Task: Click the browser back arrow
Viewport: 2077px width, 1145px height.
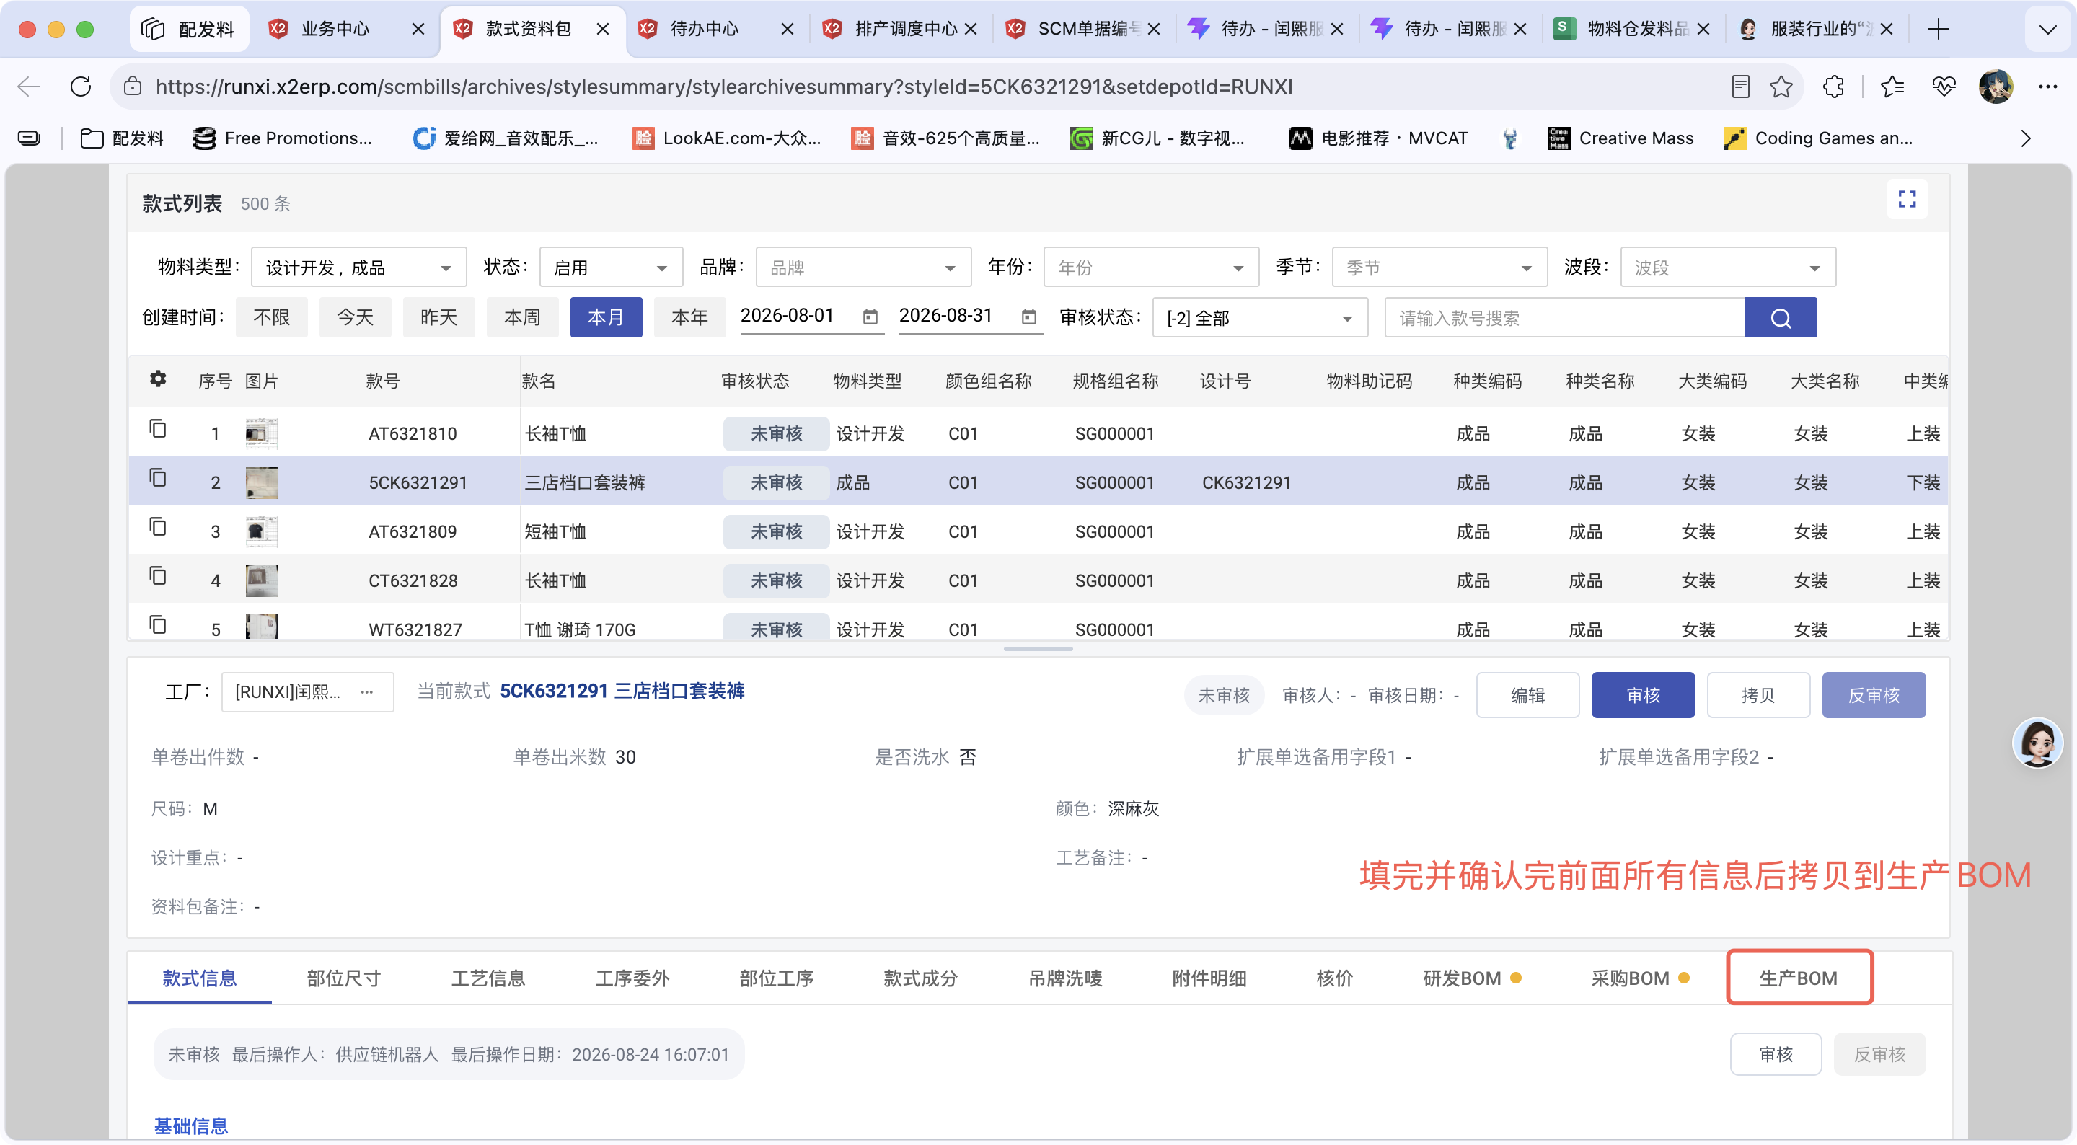Action: (29, 87)
